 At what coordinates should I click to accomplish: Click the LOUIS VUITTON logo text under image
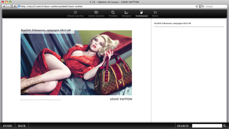pyautogui.click(x=121, y=99)
